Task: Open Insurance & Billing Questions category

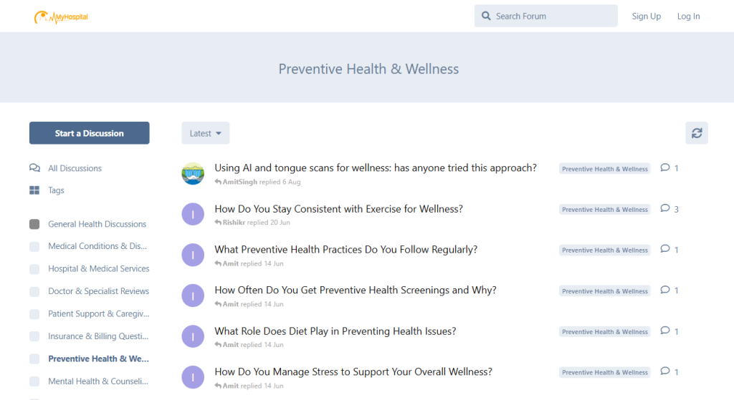Action: [x=97, y=336]
